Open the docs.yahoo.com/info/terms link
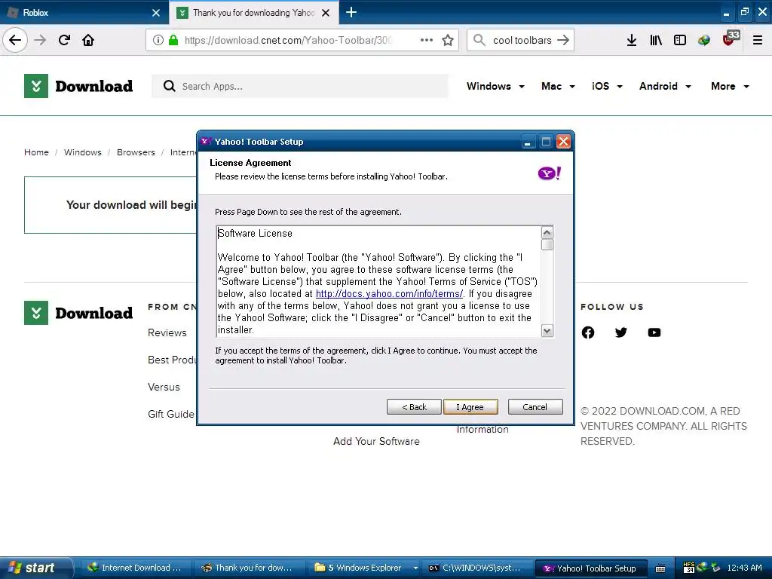This screenshot has height=579, width=772. tap(389, 293)
